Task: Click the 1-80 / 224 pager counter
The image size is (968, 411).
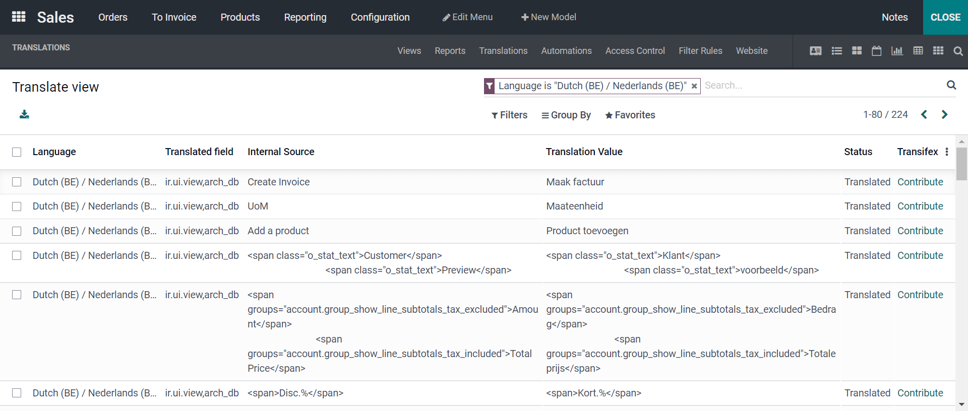Action: 885,115
